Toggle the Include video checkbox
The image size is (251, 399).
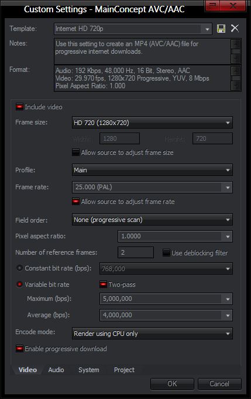coord(19,107)
